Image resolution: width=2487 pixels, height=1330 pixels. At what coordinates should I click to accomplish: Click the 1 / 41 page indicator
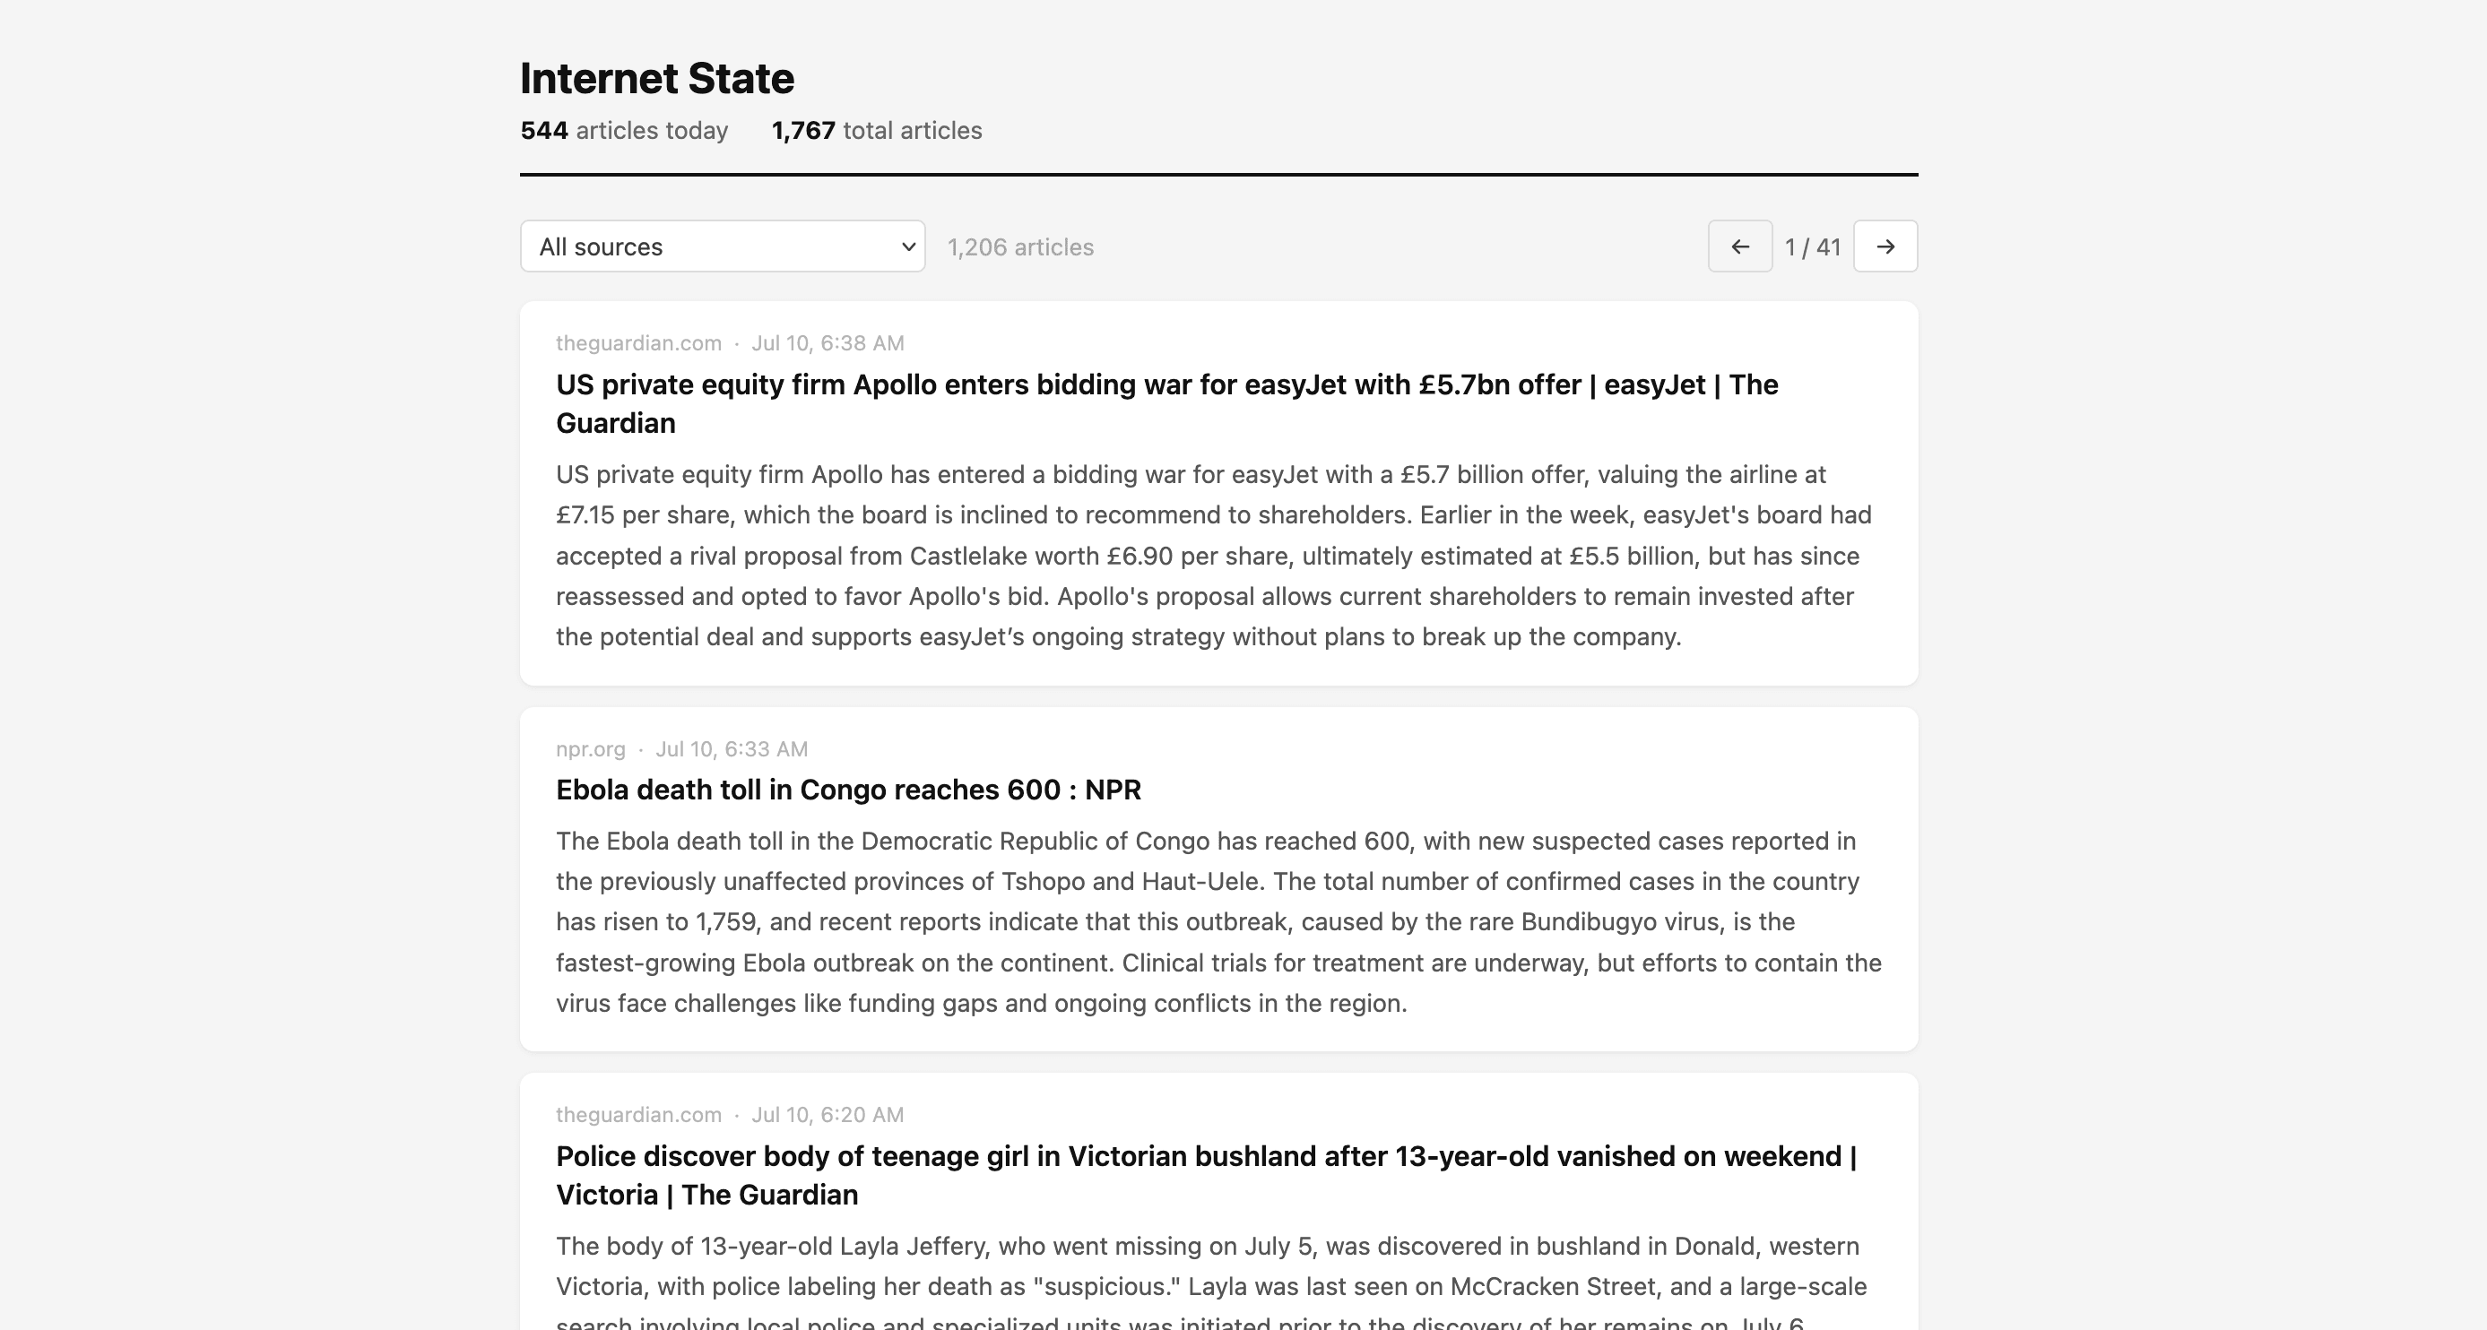pyautogui.click(x=1812, y=247)
